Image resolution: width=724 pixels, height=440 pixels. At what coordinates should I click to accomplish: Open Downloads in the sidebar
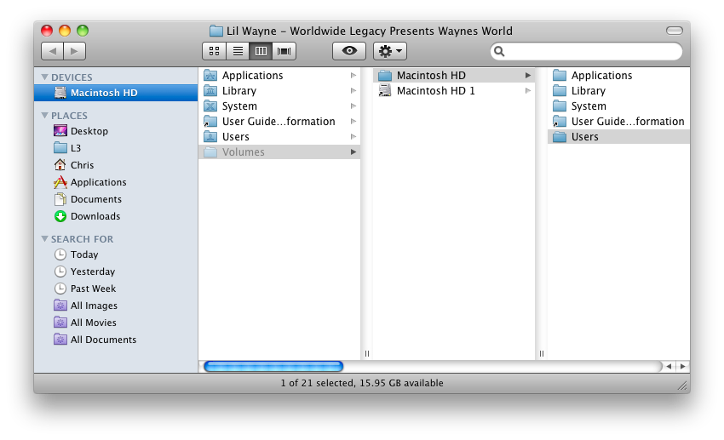116,216
